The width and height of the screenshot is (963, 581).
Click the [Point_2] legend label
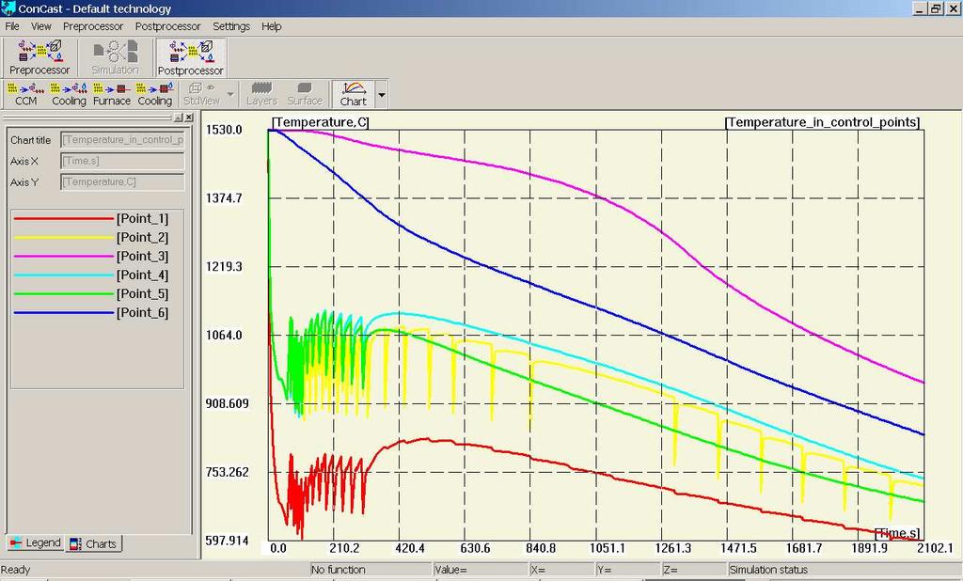[142, 238]
